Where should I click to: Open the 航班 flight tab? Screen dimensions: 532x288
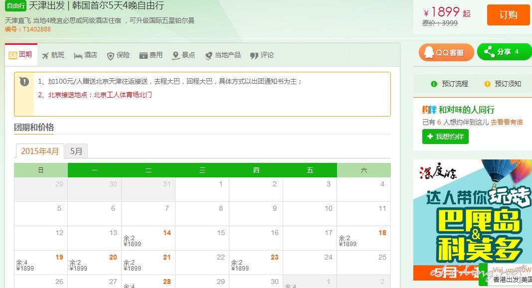point(53,55)
